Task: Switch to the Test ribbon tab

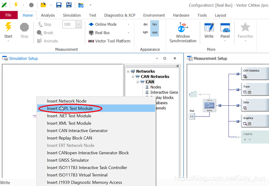Action: tap(92, 15)
